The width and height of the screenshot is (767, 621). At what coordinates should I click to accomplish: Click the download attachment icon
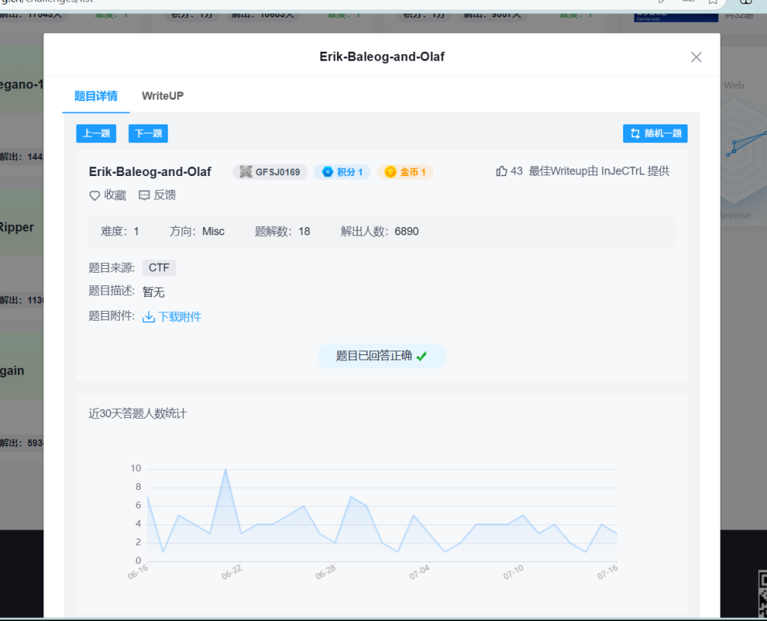point(148,317)
